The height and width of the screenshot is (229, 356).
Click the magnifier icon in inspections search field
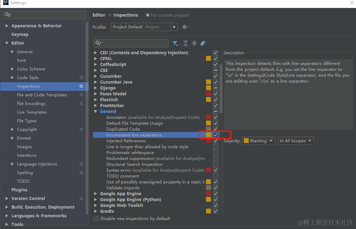(x=98, y=43)
